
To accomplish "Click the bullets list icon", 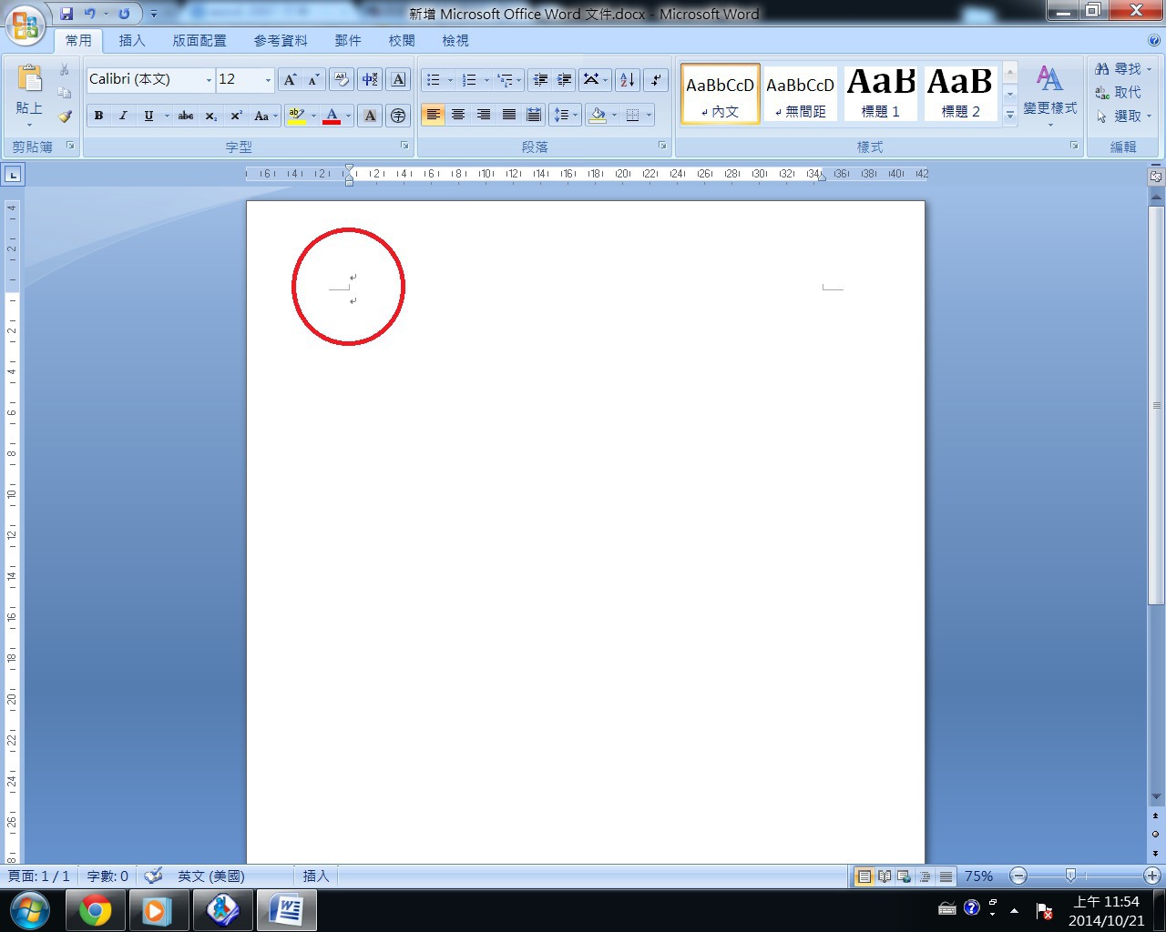I will (435, 80).
